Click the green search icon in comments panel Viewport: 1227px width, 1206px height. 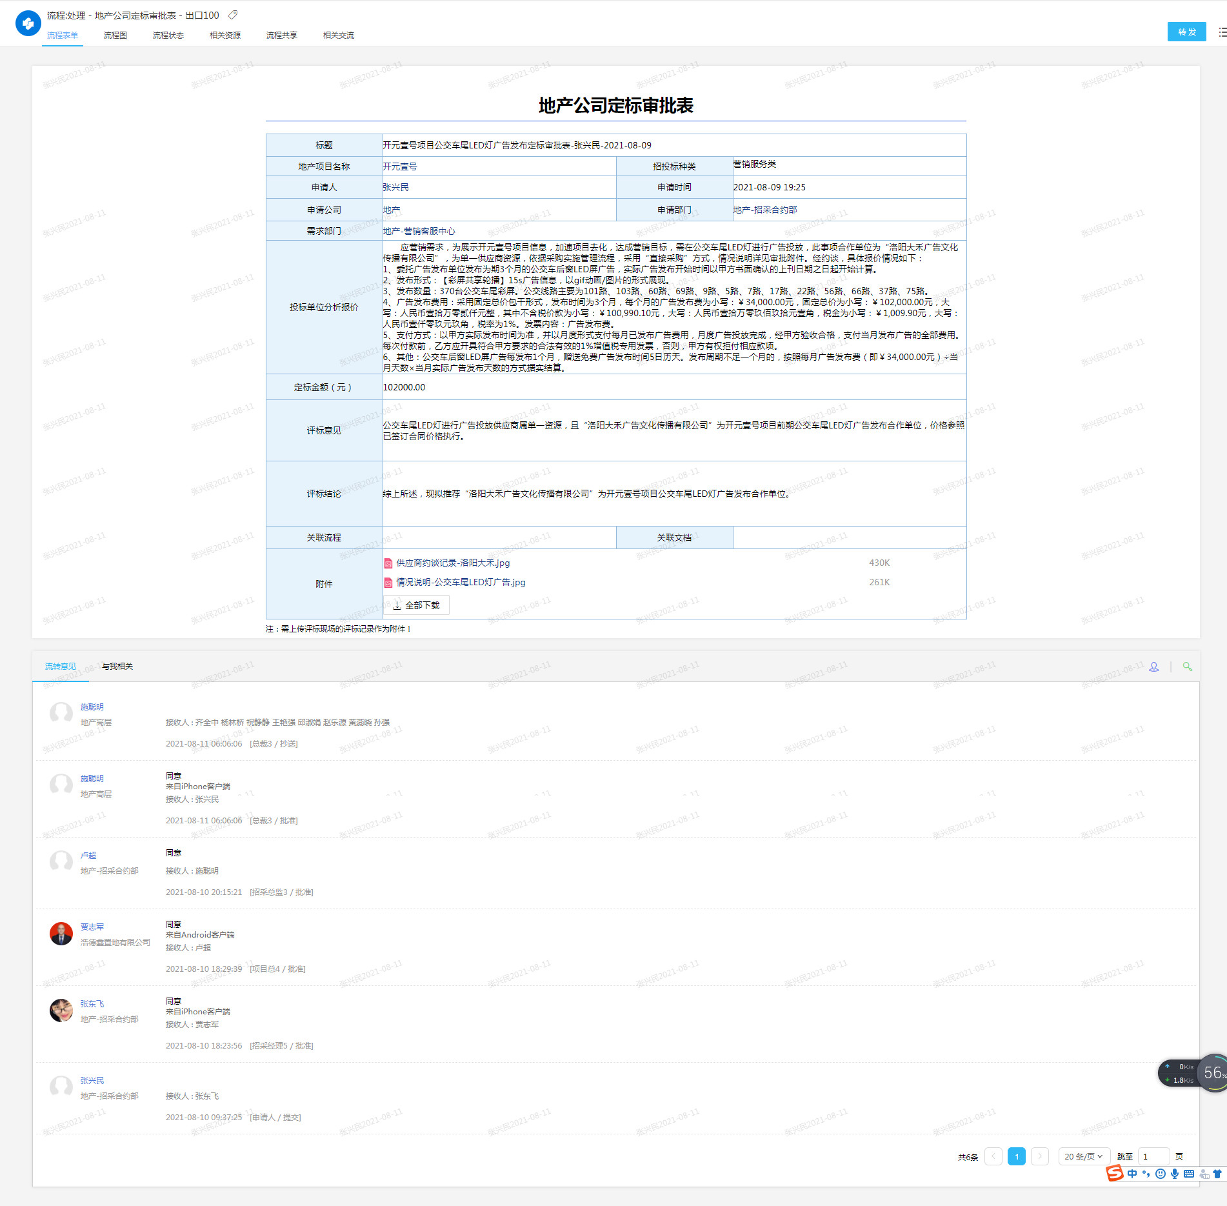[1187, 667]
